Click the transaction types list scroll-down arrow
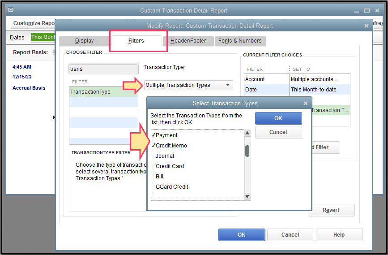The image size is (388, 255). click(x=247, y=197)
